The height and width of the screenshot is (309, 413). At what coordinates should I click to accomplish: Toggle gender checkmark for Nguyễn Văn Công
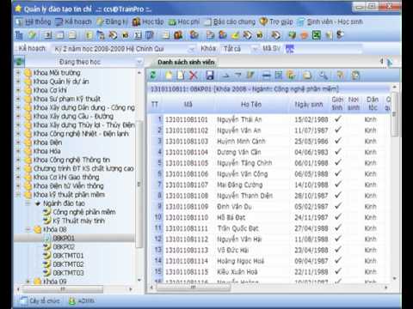pyautogui.click(x=338, y=173)
